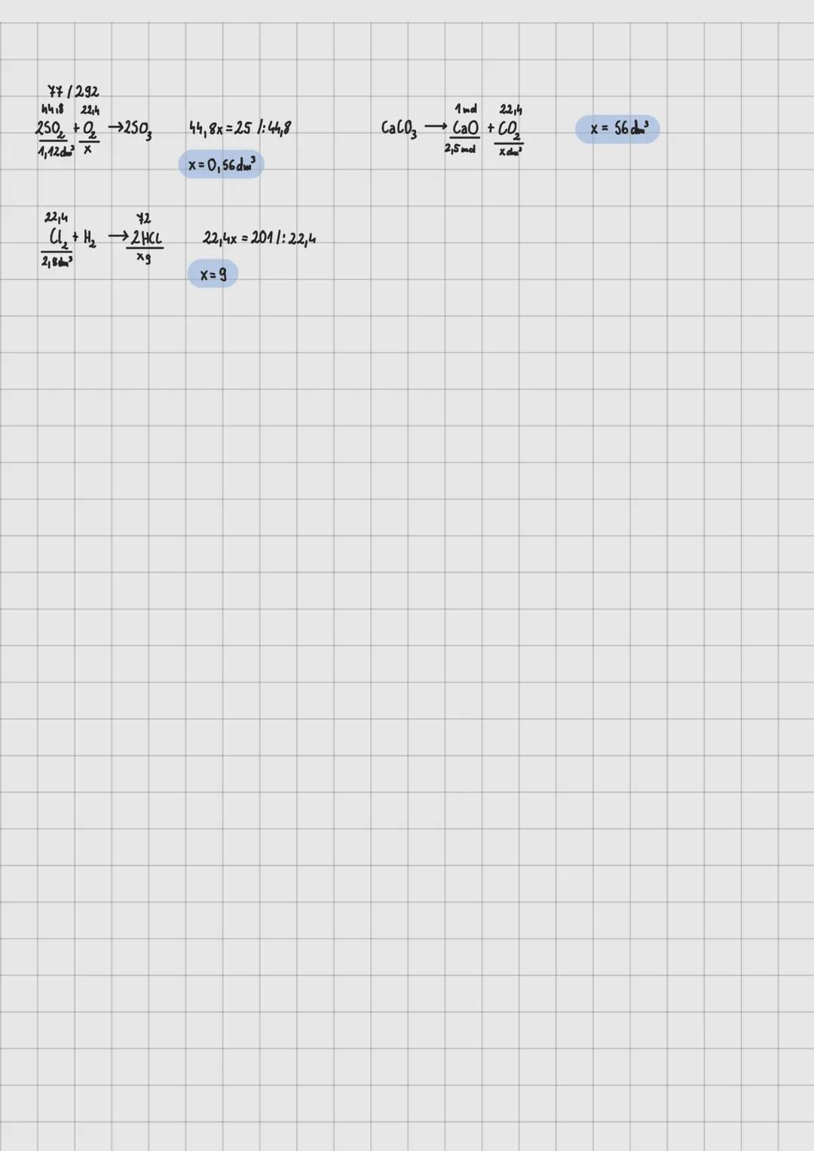Select the CO2 formula in decomposition reaction

click(x=510, y=130)
